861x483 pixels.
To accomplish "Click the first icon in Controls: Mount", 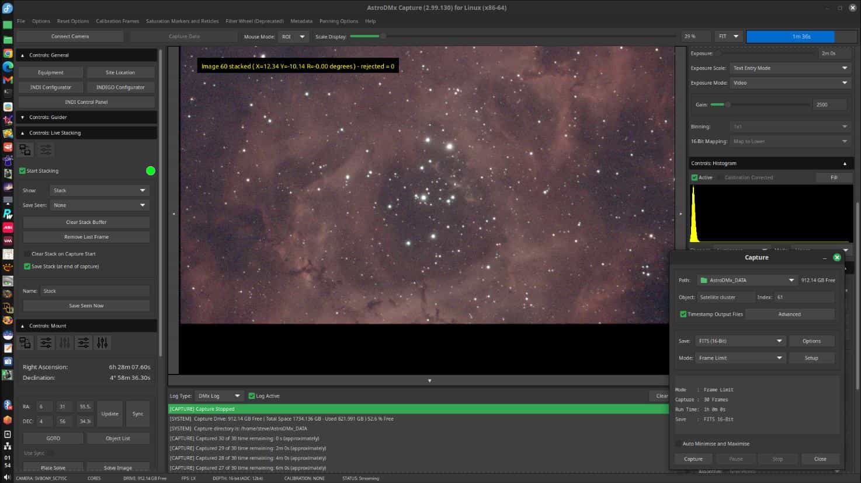I will (25, 343).
